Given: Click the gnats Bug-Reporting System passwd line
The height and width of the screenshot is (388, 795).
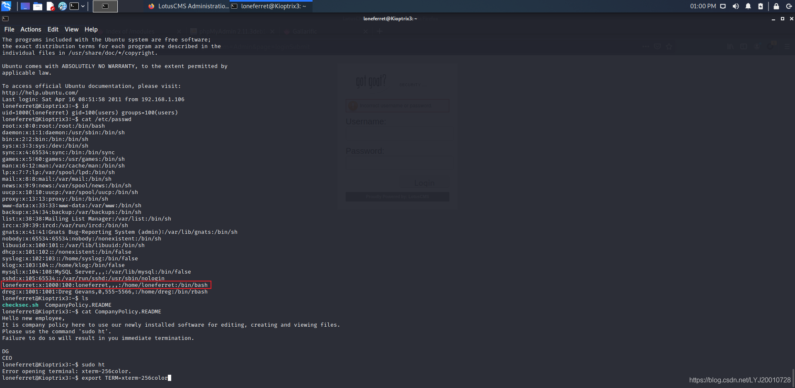Looking at the screenshot, I should 120,232.
